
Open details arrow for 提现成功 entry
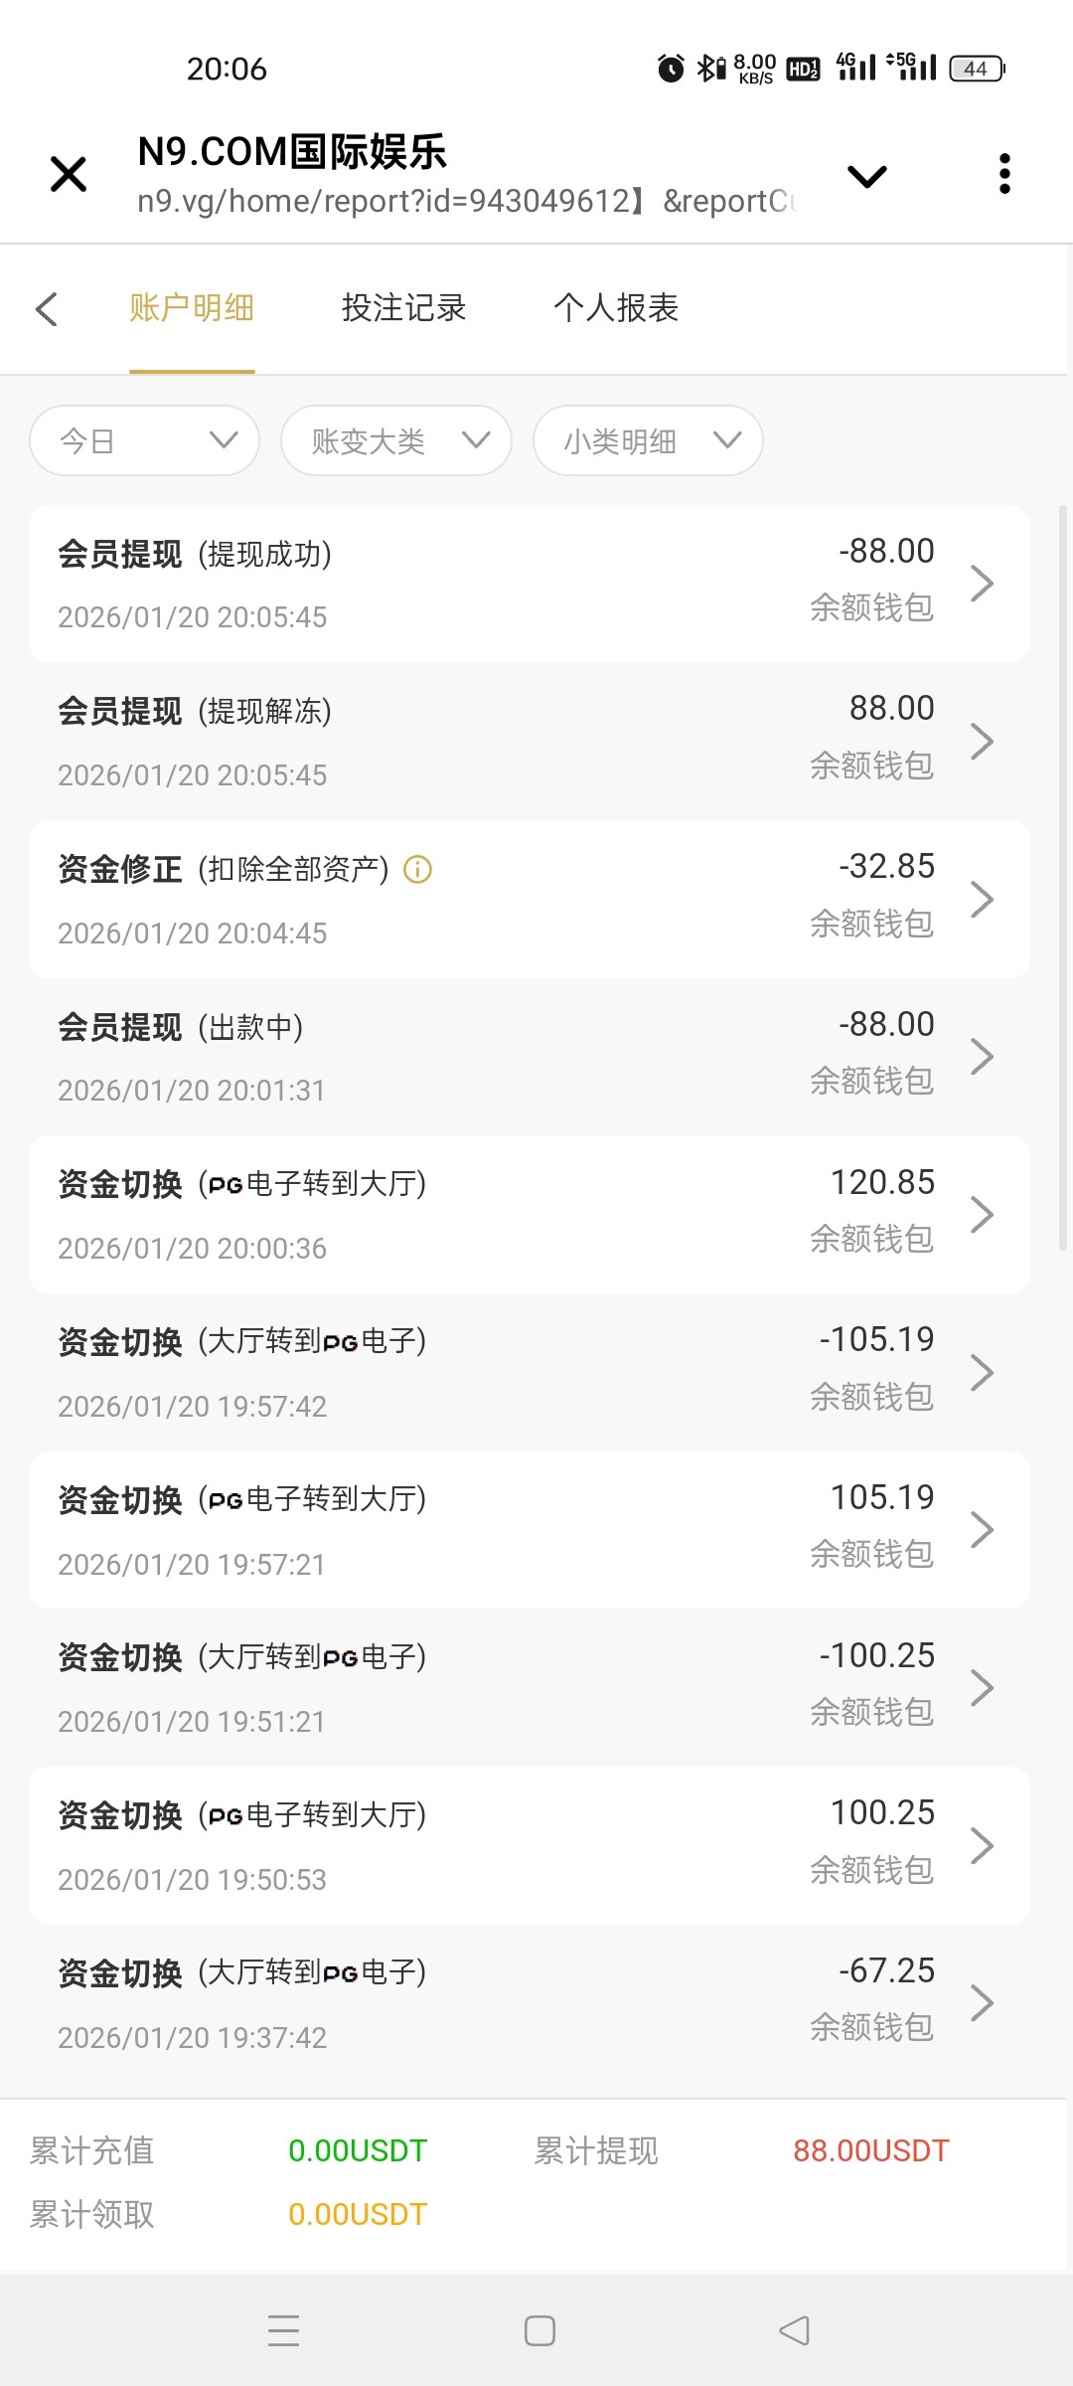tap(982, 584)
